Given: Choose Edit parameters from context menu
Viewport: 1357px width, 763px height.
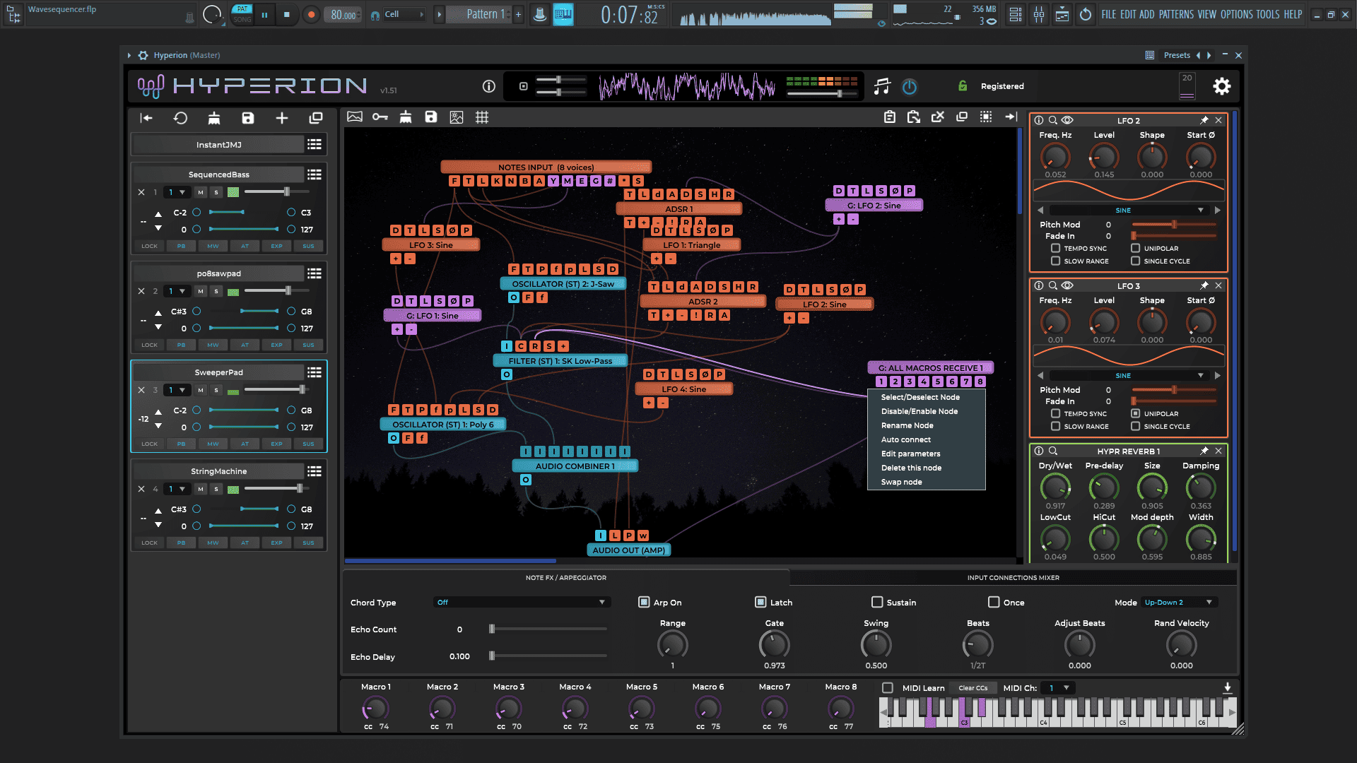Looking at the screenshot, I should click(x=910, y=454).
